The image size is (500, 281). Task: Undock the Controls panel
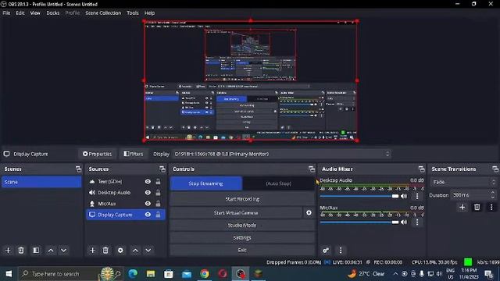coord(312,169)
